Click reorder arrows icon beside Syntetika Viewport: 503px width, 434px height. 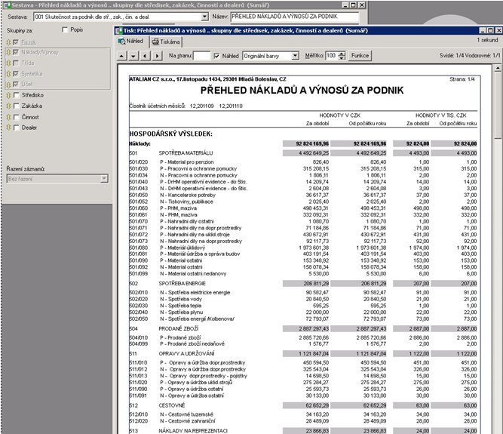pyautogui.click(x=8, y=74)
